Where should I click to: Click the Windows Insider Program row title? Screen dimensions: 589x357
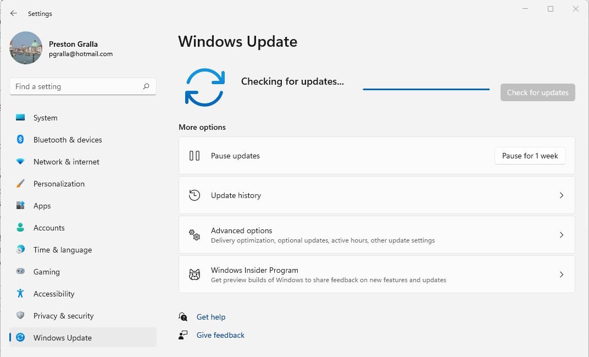pyautogui.click(x=255, y=270)
